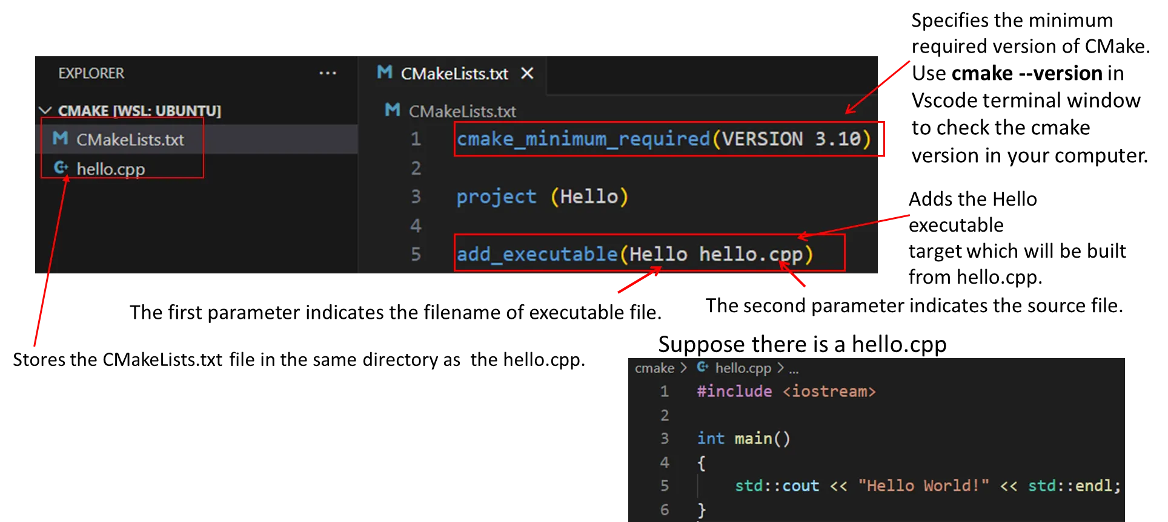
Task: Close the CMakeLists.txt editor tab
Action: point(527,73)
